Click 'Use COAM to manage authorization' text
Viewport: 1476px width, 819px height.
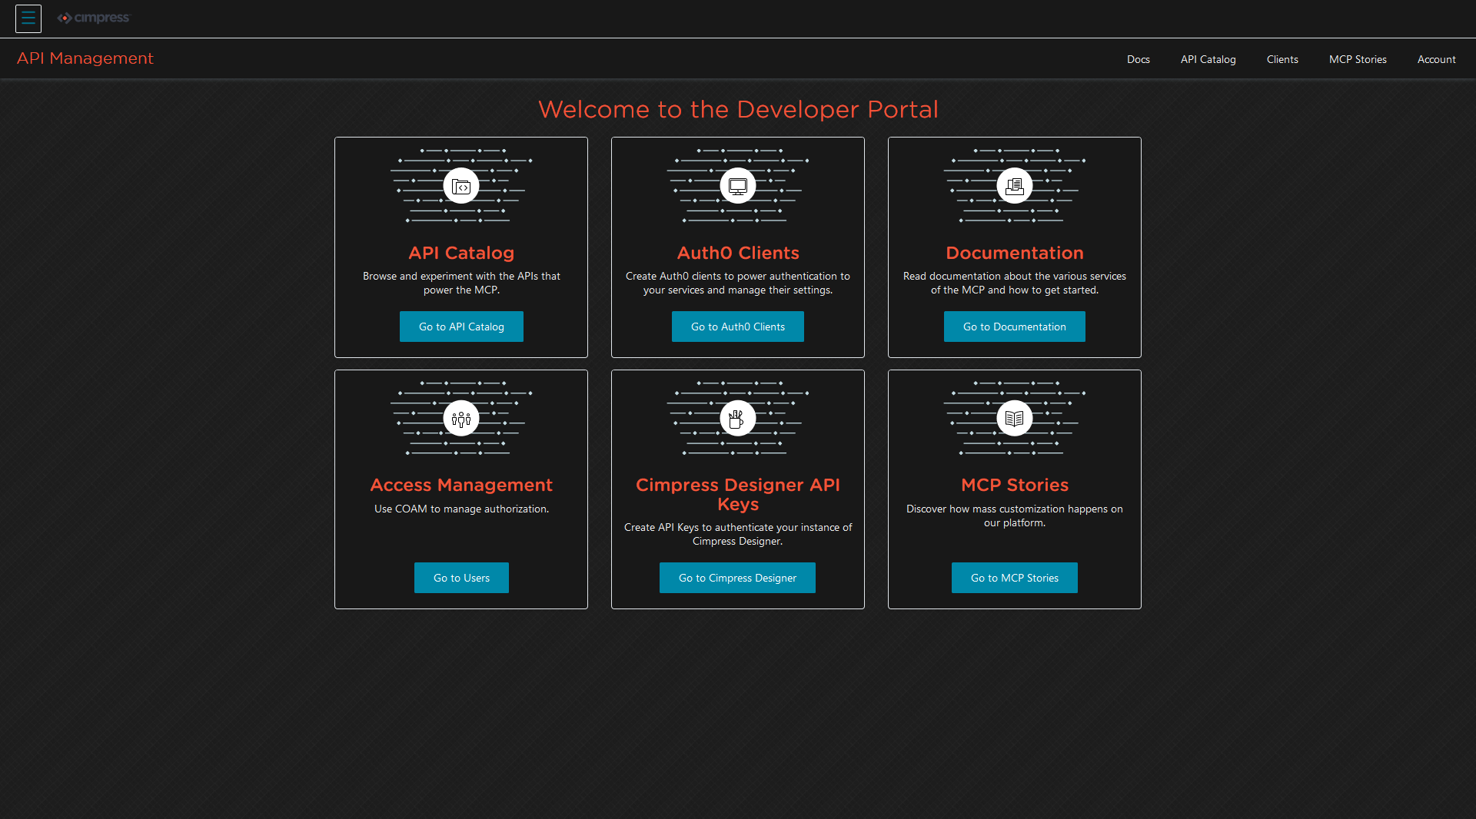tap(461, 509)
